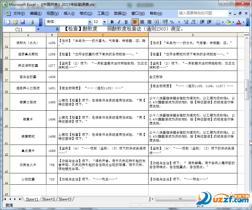Switch to Sheet3 tab
252x210 pixels.
pyautogui.click(x=65, y=199)
